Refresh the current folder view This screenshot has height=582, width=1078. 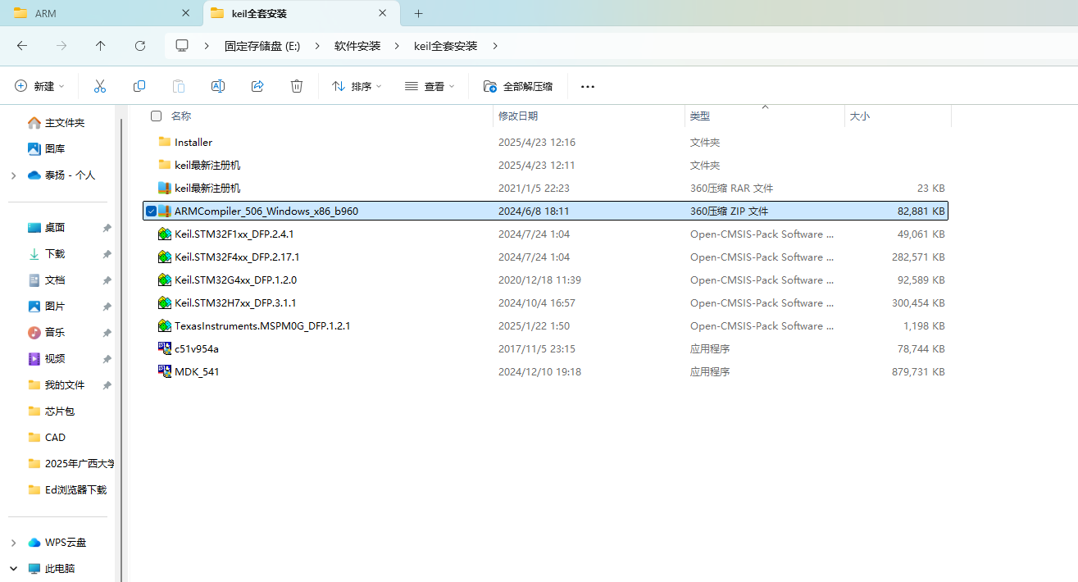140,46
